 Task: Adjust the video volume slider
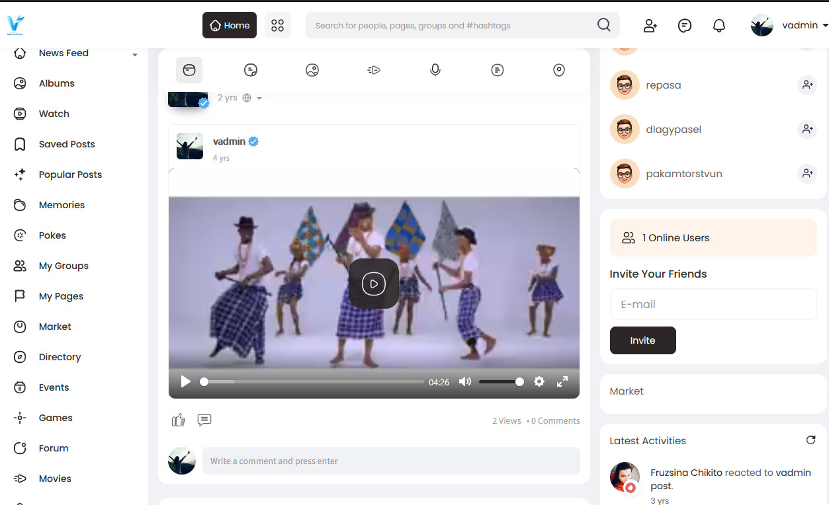[x=501, y=381]
